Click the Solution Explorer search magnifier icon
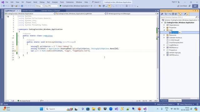 pos(196,17)
